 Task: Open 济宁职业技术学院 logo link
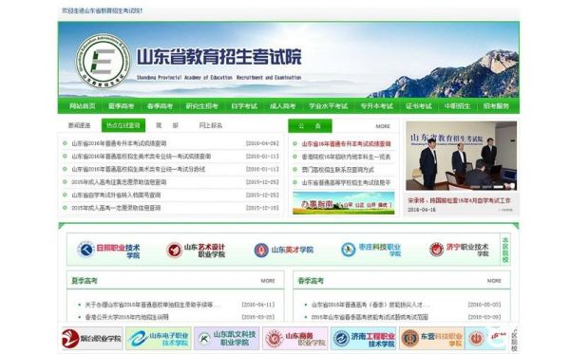(x=459, y=250)
